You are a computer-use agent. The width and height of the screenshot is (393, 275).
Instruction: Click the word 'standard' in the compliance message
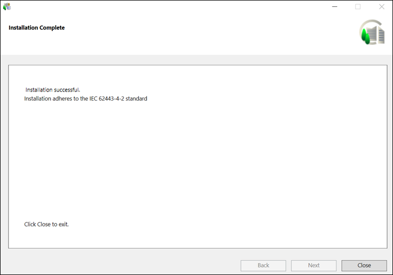(136, 99)
